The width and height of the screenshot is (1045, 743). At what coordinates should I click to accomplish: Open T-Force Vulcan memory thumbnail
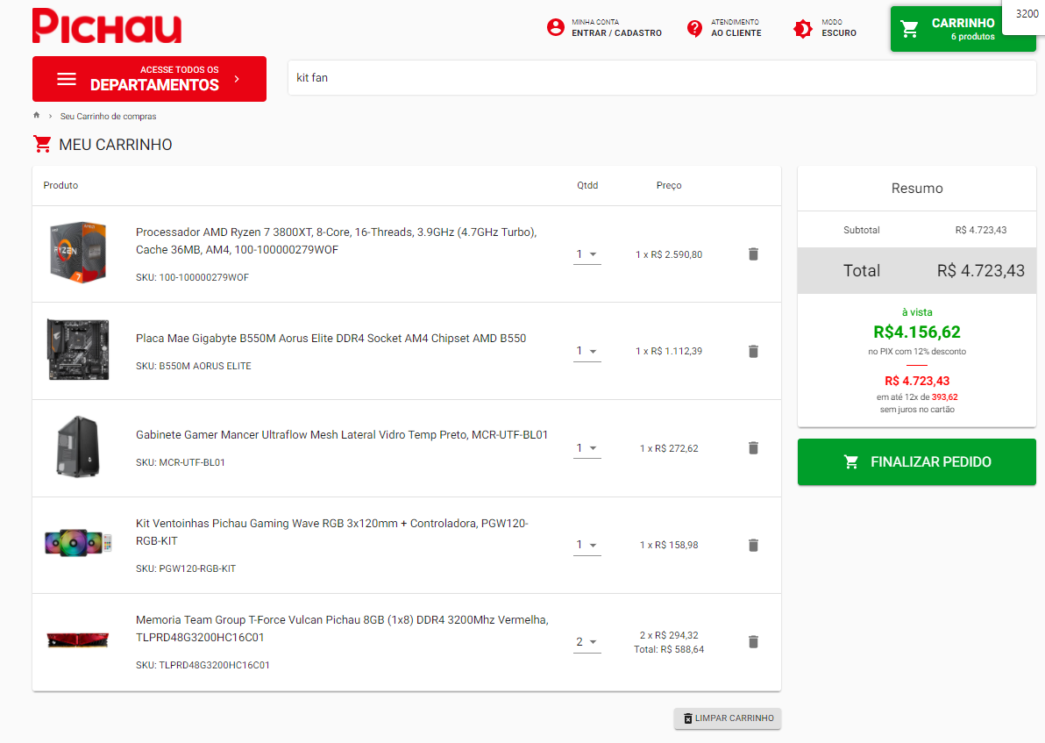point(78,640)
